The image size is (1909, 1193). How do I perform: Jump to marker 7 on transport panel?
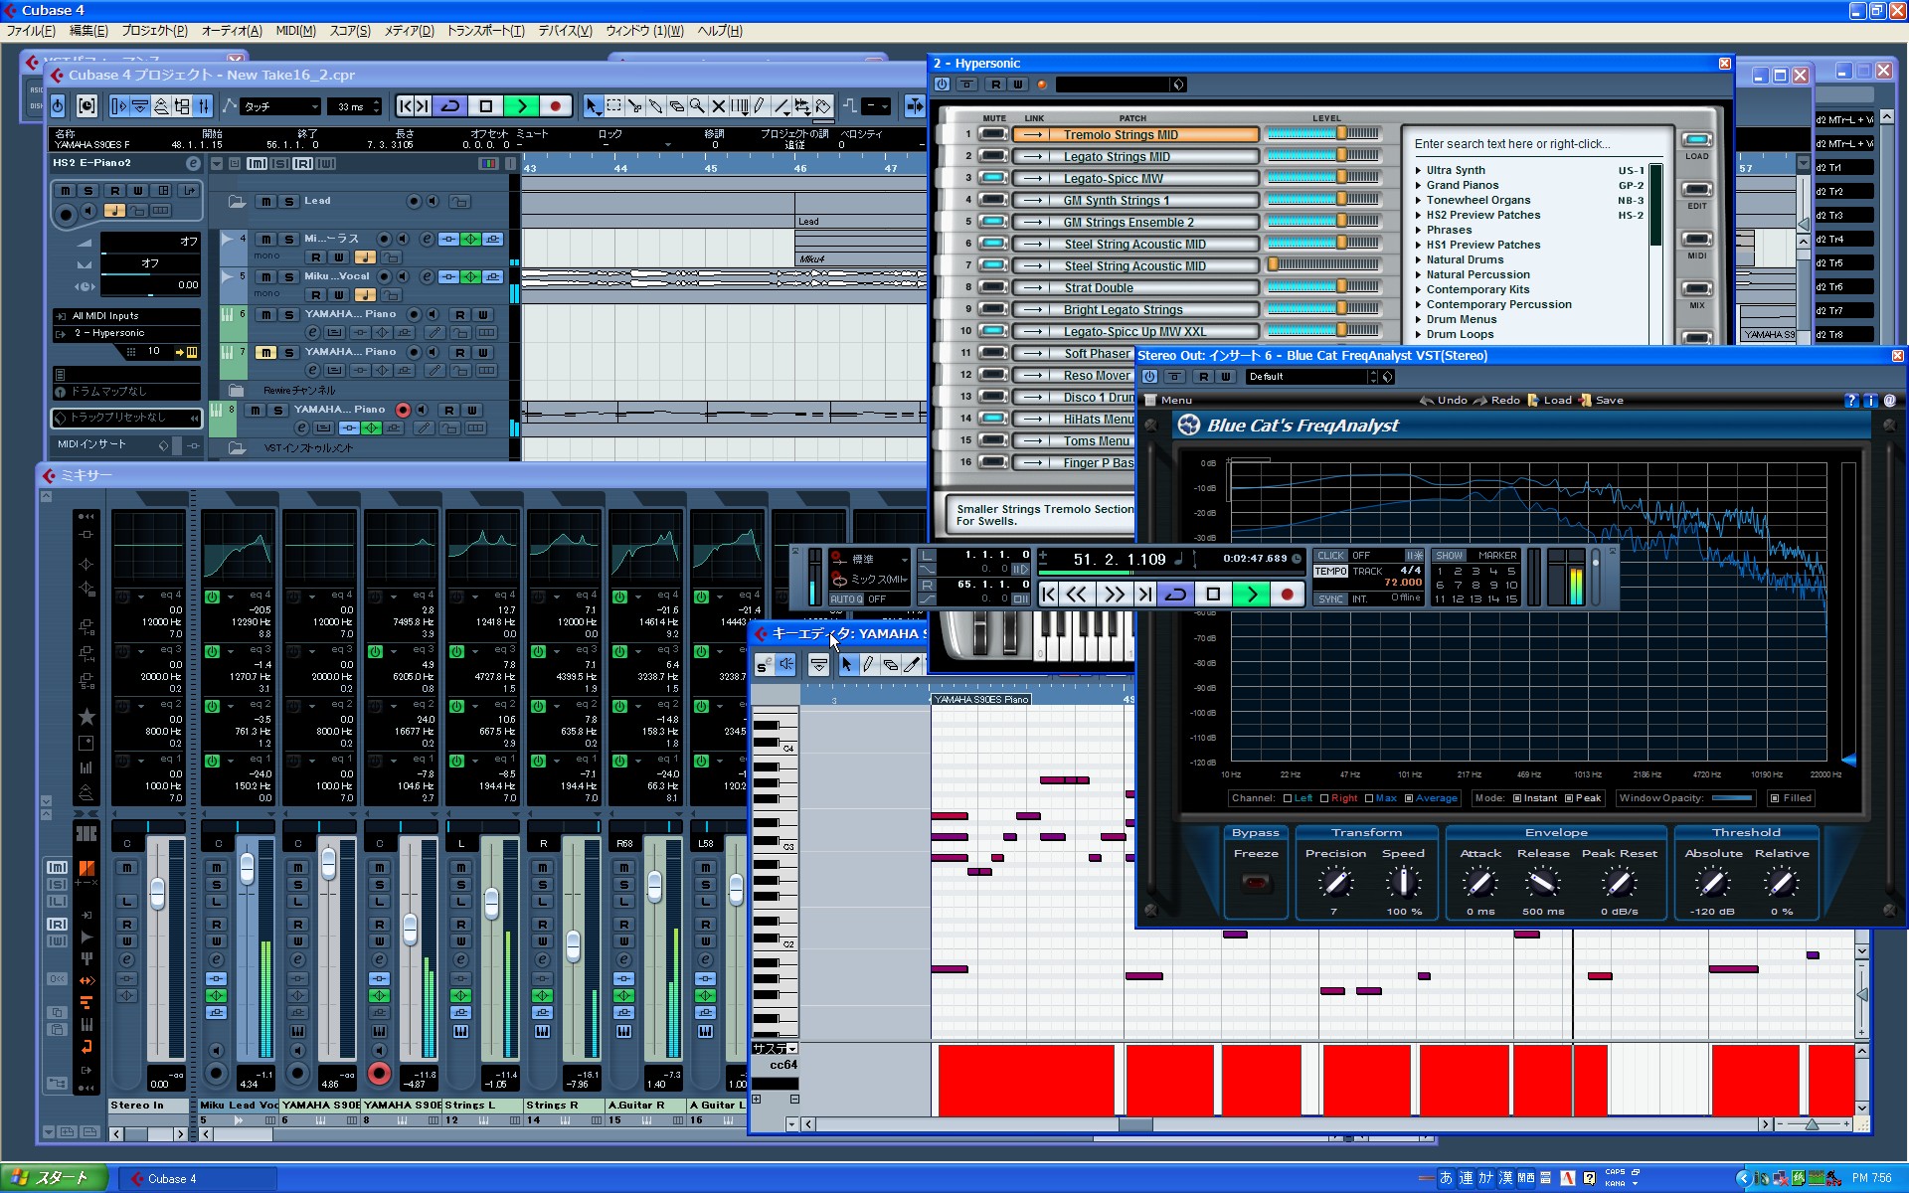(x=1458, y=586)
